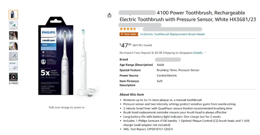
Task: Select the first product box thumbnail
Action: [13, 15]
